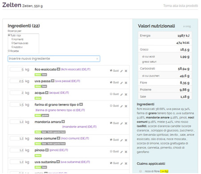Open the pinoli DE,IT translation link

pos(59,150)
